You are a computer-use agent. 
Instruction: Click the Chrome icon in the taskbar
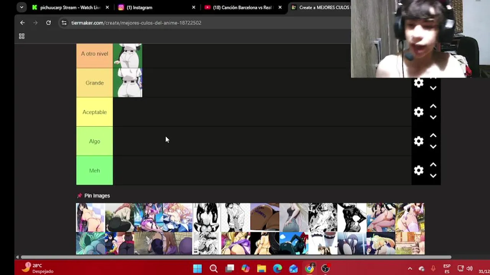[x=309, y=269]
